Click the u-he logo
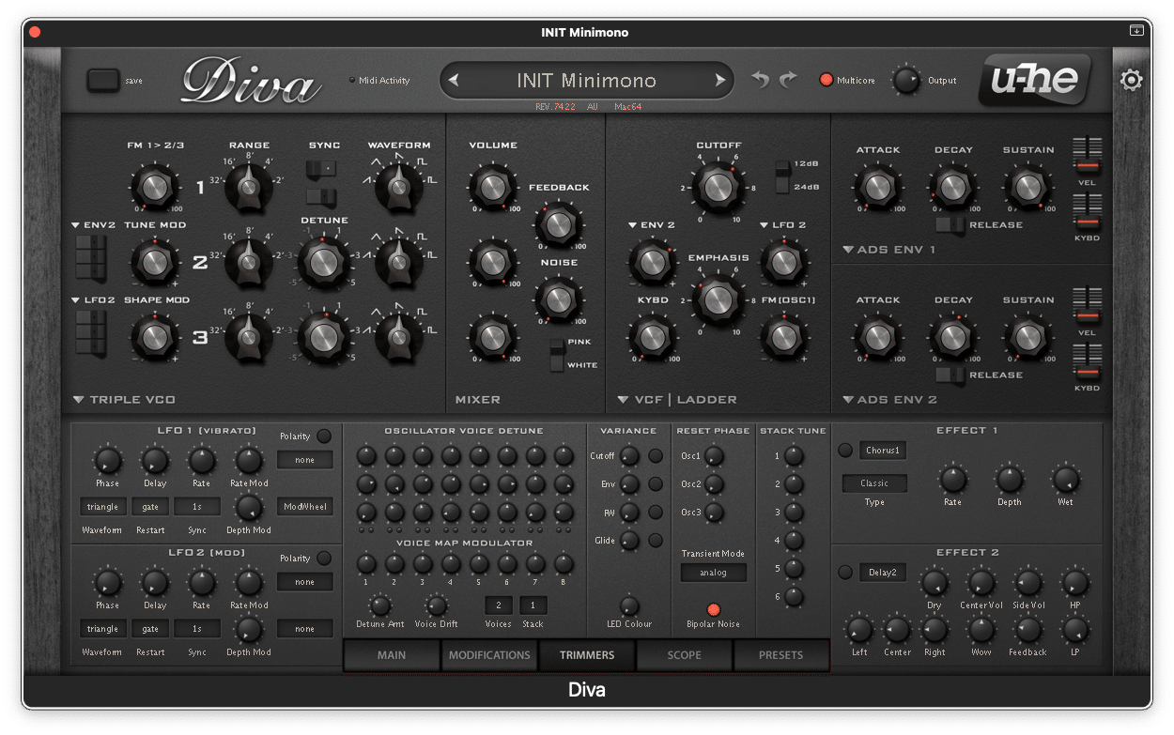This screenshot has height=735, width=1174. [x=1035, y=79]
